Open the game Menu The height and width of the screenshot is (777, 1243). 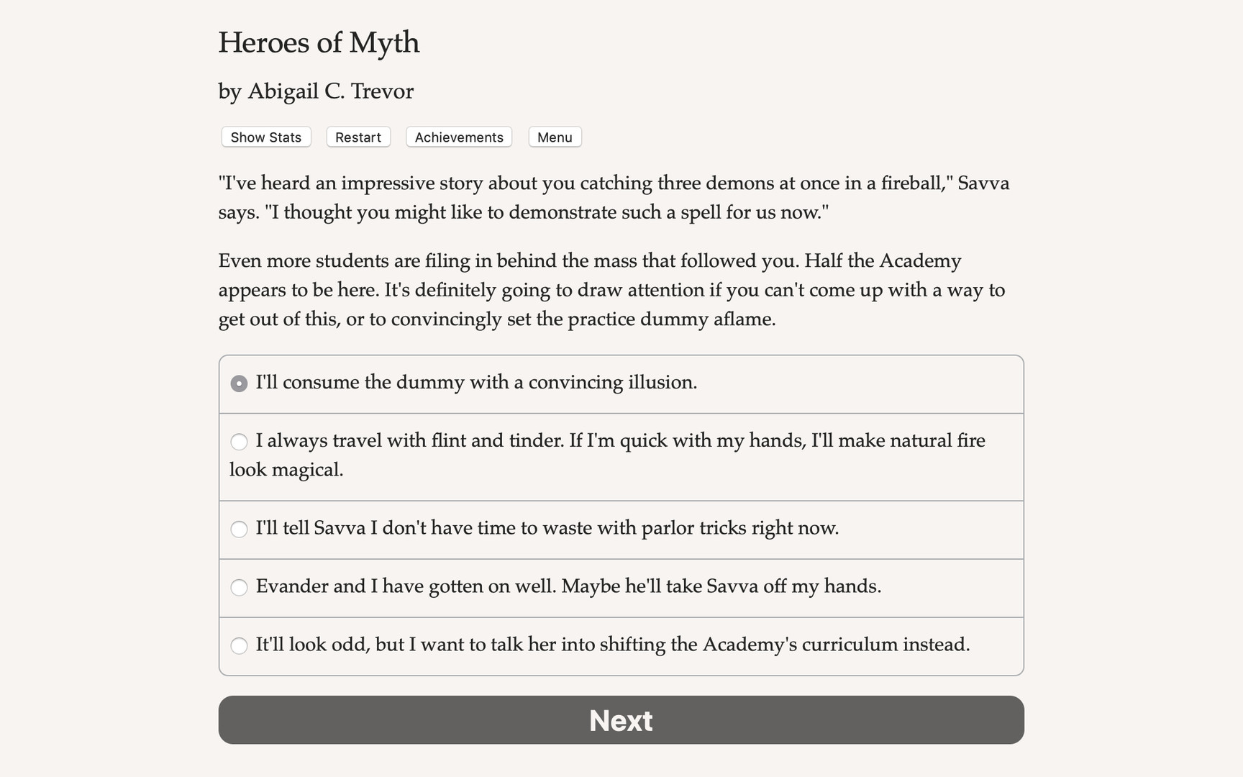(x=554, y=137)
